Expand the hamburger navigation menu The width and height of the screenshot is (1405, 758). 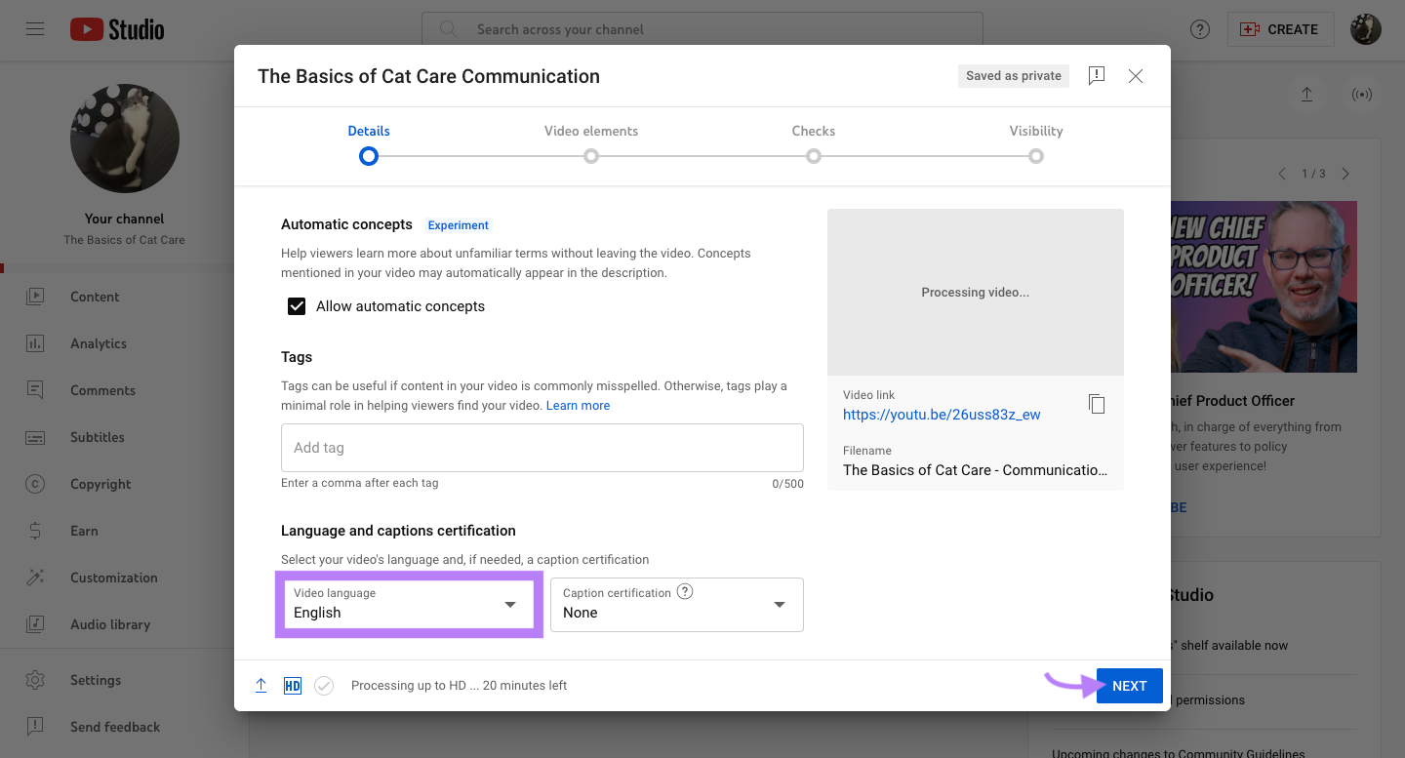tap(35, 28)
